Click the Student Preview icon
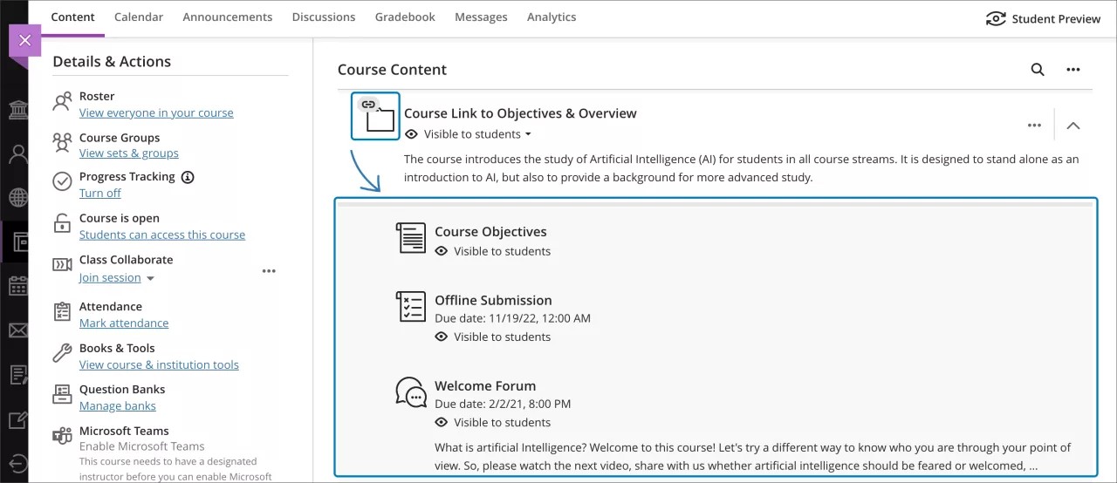Image resolution: width=1117 pixels, height=483 pixels. (x=996, y=18)
